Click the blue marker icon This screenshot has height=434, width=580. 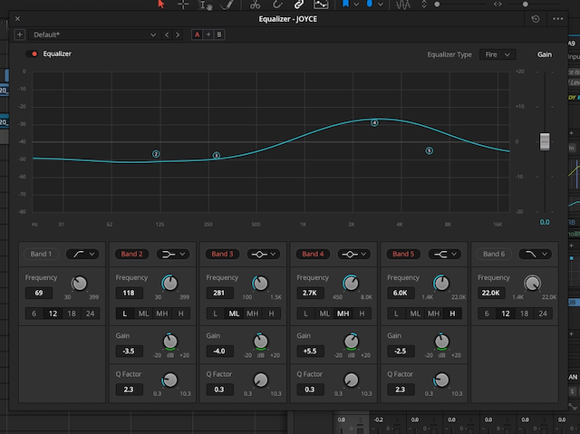pos(369,4)
